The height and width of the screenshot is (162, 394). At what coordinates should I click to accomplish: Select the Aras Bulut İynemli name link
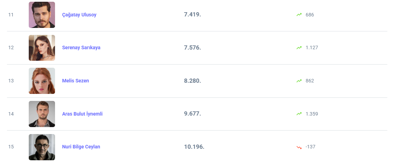[82, 114]
